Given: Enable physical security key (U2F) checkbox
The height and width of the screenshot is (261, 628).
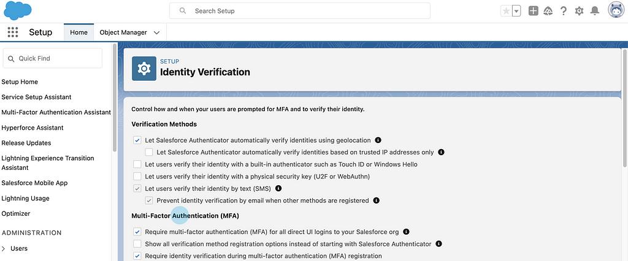Looking at the screenshot, I should 137,177.
